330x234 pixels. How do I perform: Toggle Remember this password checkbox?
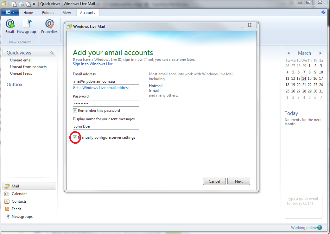coord(75,111)
